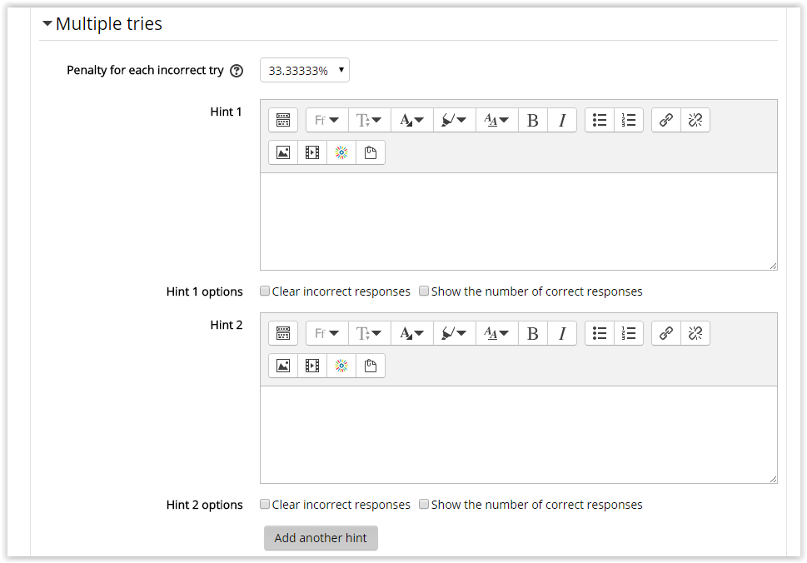Click the clipboard icon in Hint 1 toolbar

pos(371,152)
